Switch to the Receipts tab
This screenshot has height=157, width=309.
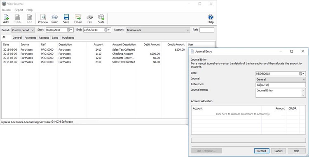tap(44, 37)
